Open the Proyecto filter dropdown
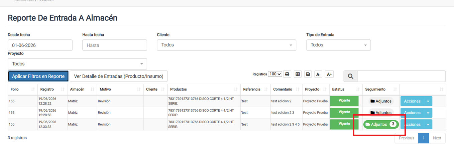454x157 pixels. (x=77, y=64)
